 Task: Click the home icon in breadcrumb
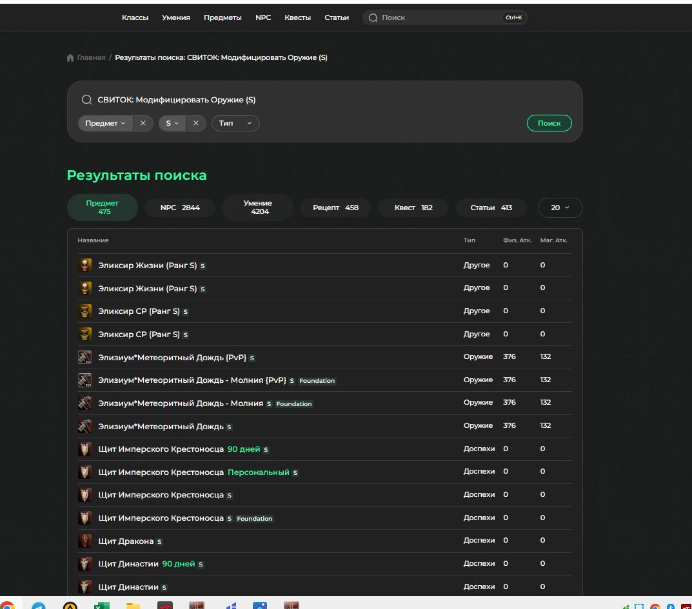click(70, 58)
